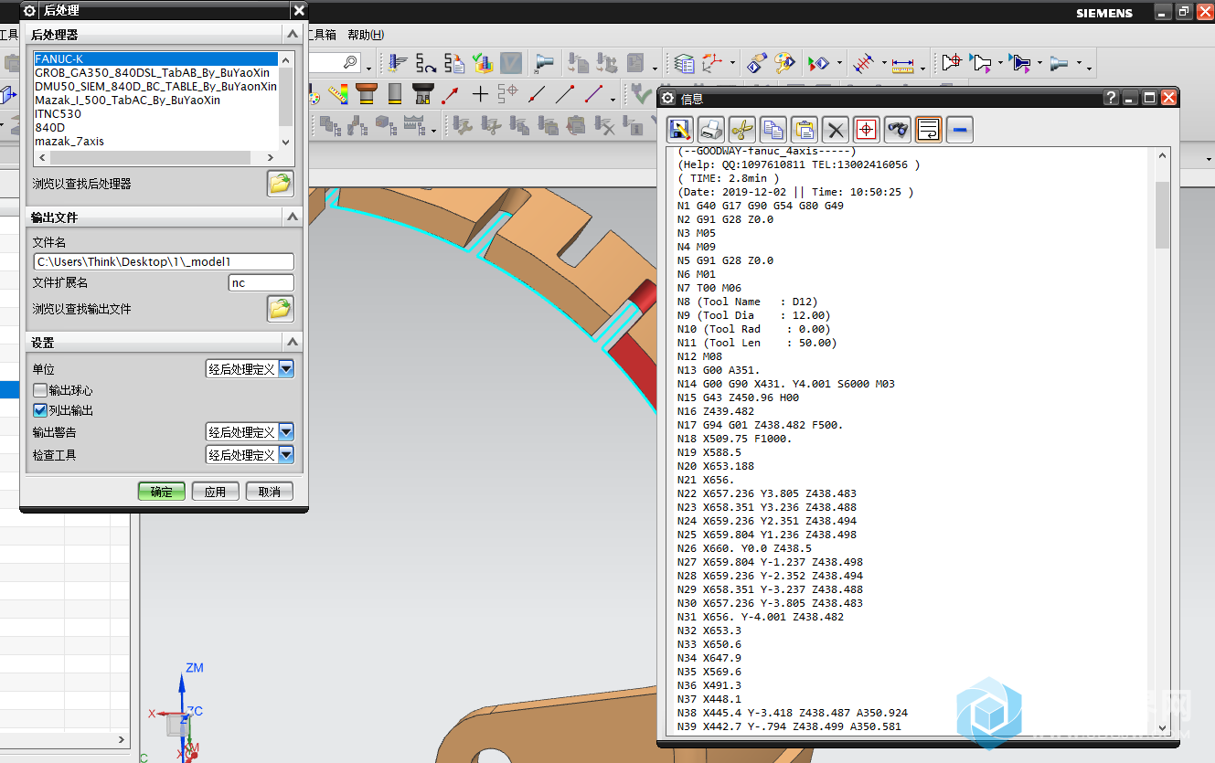Click post processor list scroll down arrow
The height and width of the screenshot is (763, 1215).
(x=286, y=142)
